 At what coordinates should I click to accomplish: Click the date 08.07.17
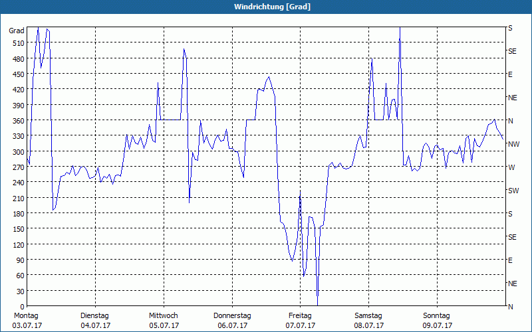pyautogui.click(x=369, y=325)
